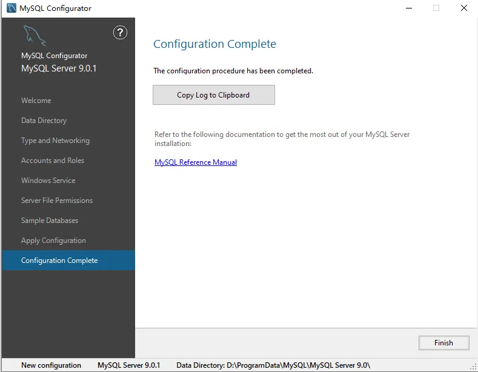Click the 'MySQL Configurator' sidebar label
478x372 pixels.
tap(55, 56)
